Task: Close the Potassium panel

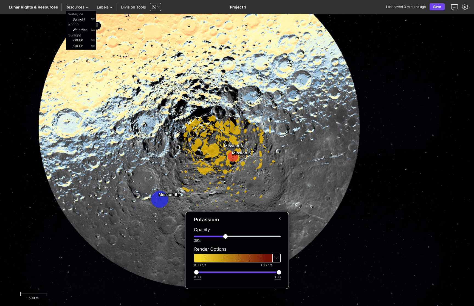Action: click(x=280, y=219)
